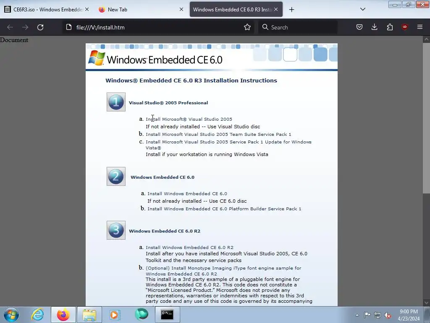This screenshot has width=430, height=323.
Task: Click the Firefox taskbar icon
Action: tap(63, 315)
